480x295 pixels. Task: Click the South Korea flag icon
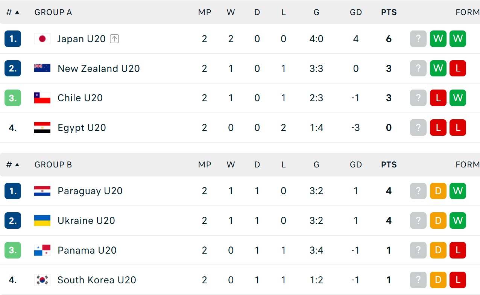[42, 280]
